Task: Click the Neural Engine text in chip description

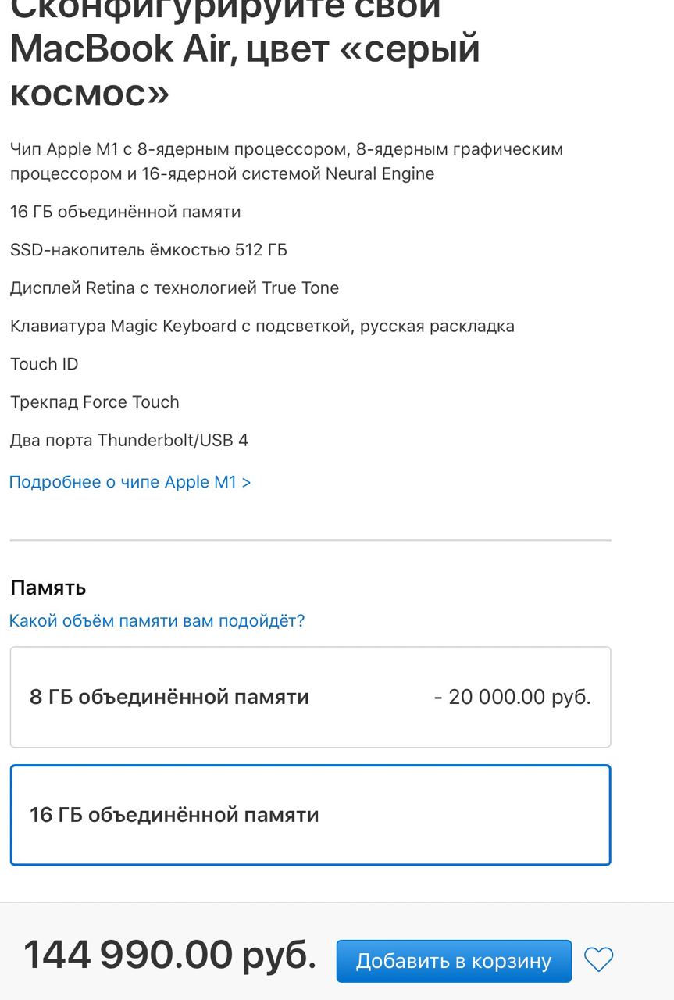Action: click(x=380, y=174)
